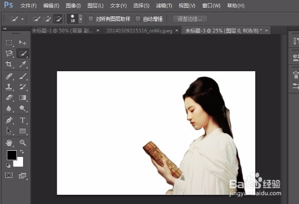Open the 选择(S) menu

[141, 6]
